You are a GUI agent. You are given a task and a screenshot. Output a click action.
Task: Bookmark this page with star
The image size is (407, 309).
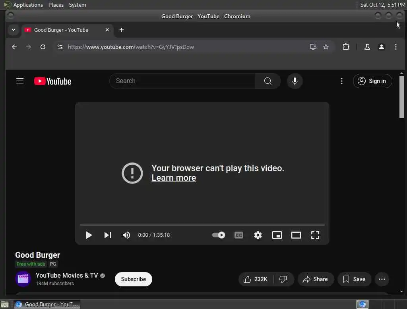pyautogui.click(x=326, y=47)
